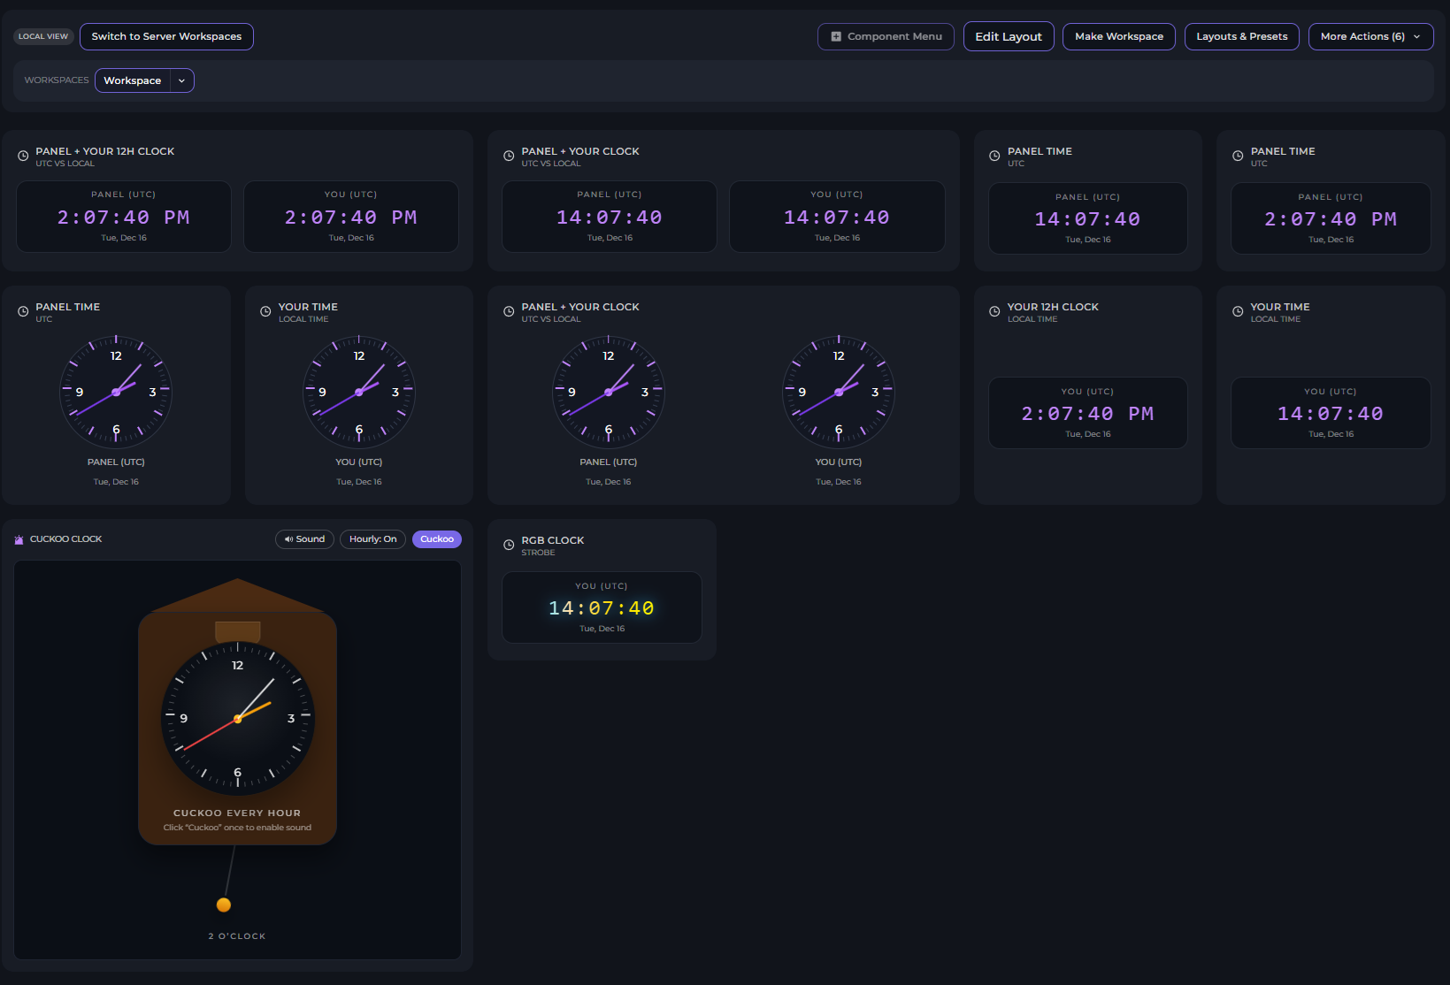The image size is (1450, 985).
Task: Click the plus icon in Component Menu
Action: point(836,37)
